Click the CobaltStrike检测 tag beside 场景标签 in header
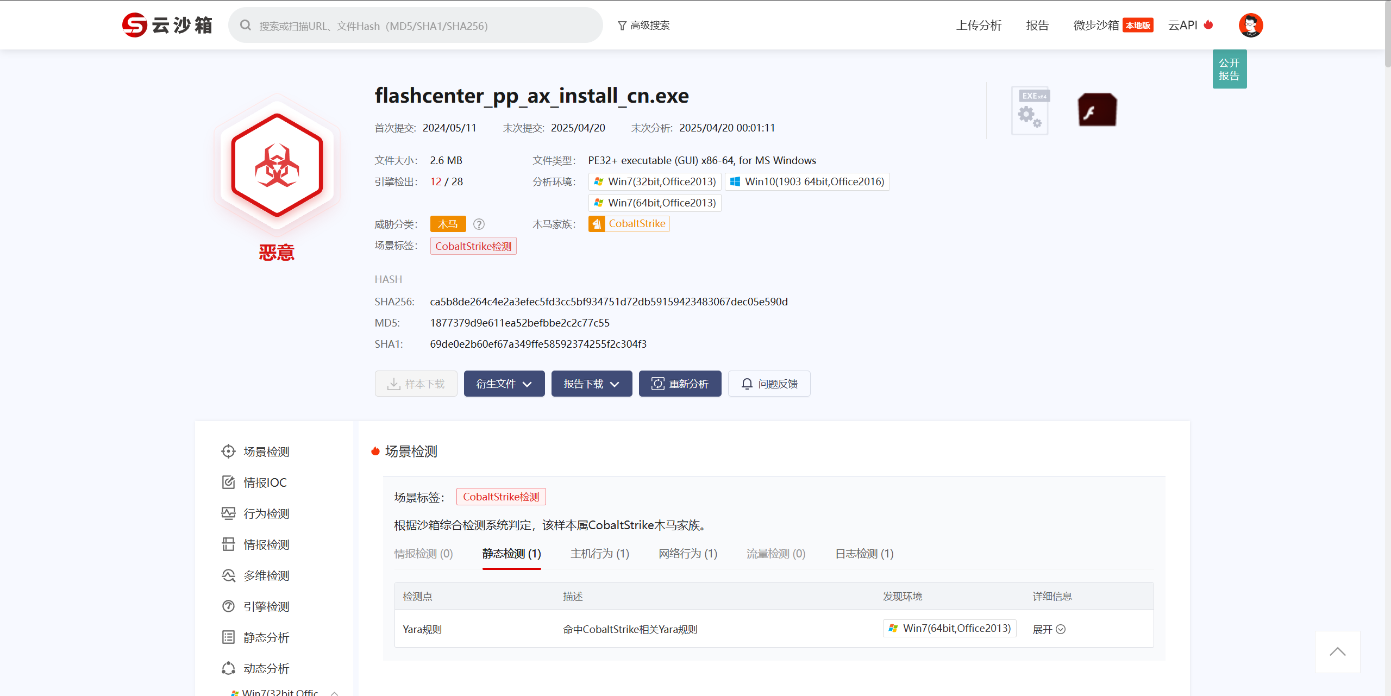1391x696 pixels. coord(473,246)
